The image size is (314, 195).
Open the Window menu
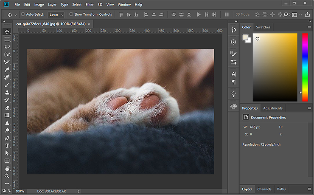124,5
